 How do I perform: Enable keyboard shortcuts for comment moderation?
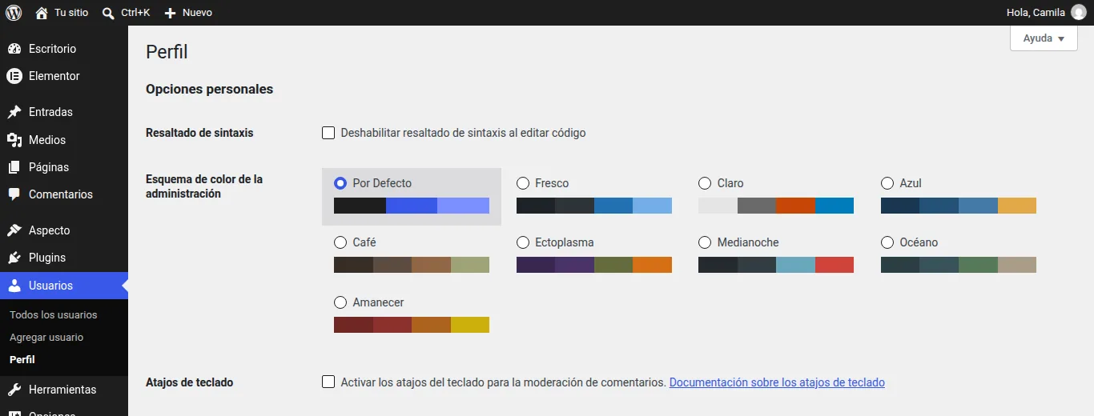(328, 382)
